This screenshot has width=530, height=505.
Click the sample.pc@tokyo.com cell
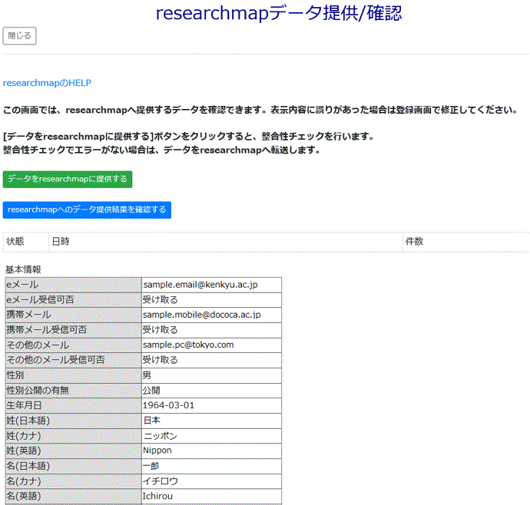211,345
